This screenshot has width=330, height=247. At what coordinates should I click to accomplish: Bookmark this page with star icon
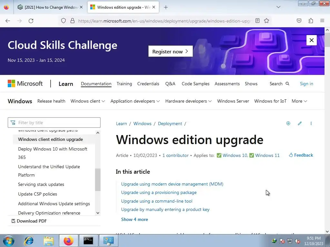pos(267,21)
